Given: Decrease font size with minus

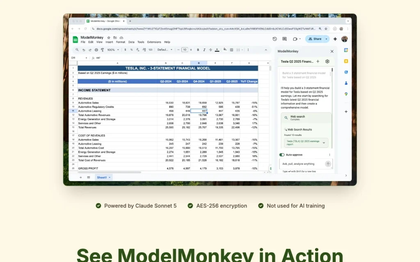Looking at the screenshot, I should click(x=178, y=50).
